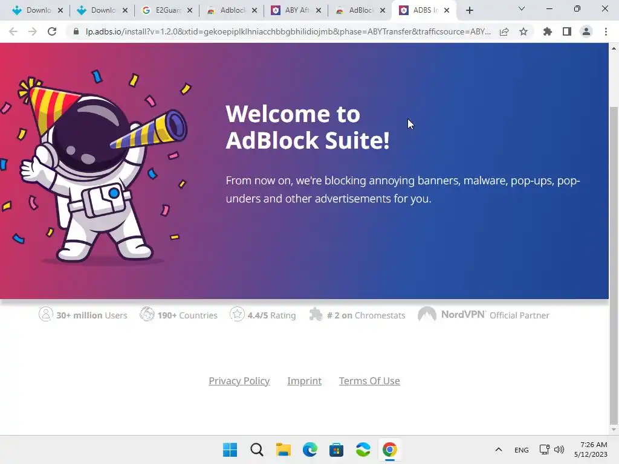Close the second Downlo tab

pyautogui.click(x=125, y=10)
